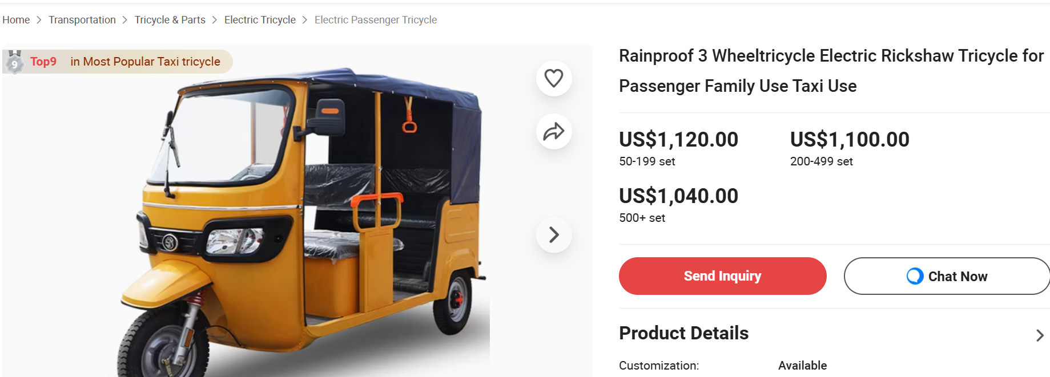Open Most Popular Taxi tricycle ranking
Viewport: 1050px width, 377px height.
145,62
